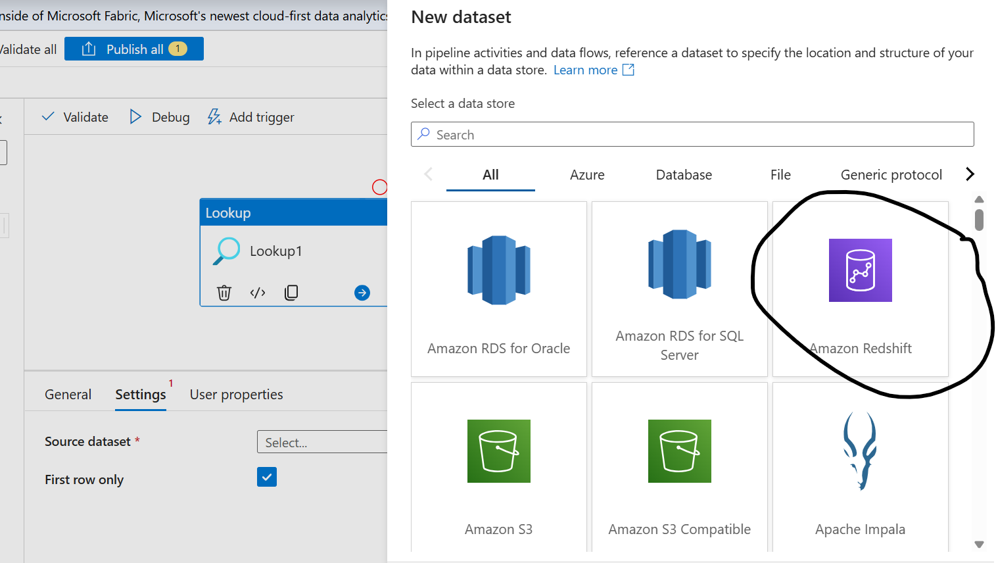Open the code view of Lookup1
Image resolution: width=996 pixels, height=563 pixels.
(x=258, y=292)
